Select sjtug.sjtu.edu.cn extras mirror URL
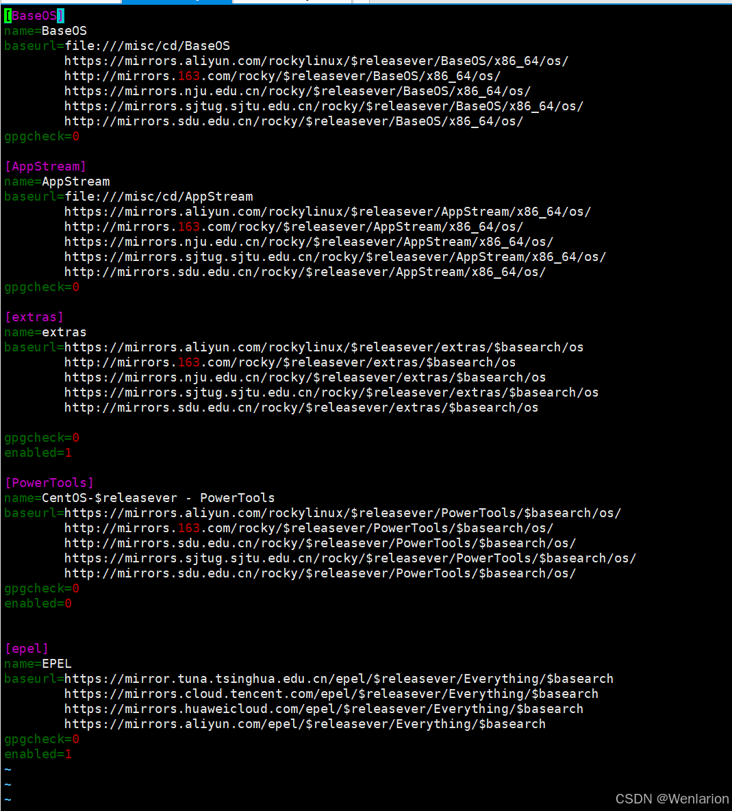 [332, 392]
